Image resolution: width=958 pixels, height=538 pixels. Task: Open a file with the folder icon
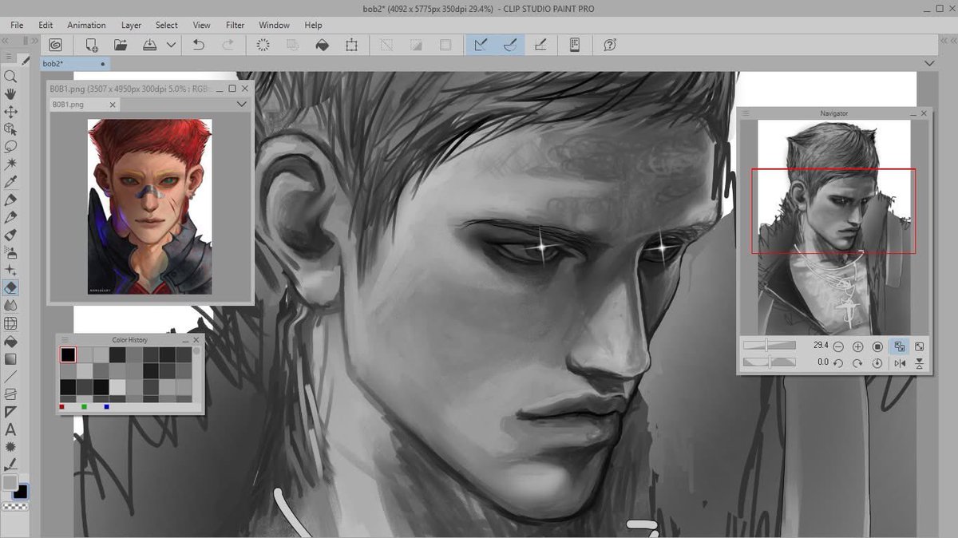[x=121, y=45]
